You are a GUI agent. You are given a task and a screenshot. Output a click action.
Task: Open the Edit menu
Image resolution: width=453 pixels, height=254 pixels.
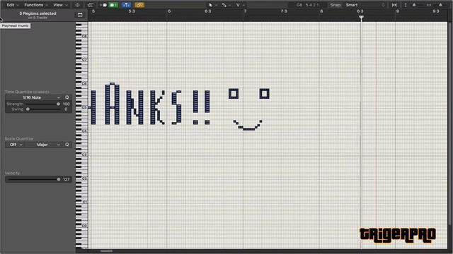point(13,5)
